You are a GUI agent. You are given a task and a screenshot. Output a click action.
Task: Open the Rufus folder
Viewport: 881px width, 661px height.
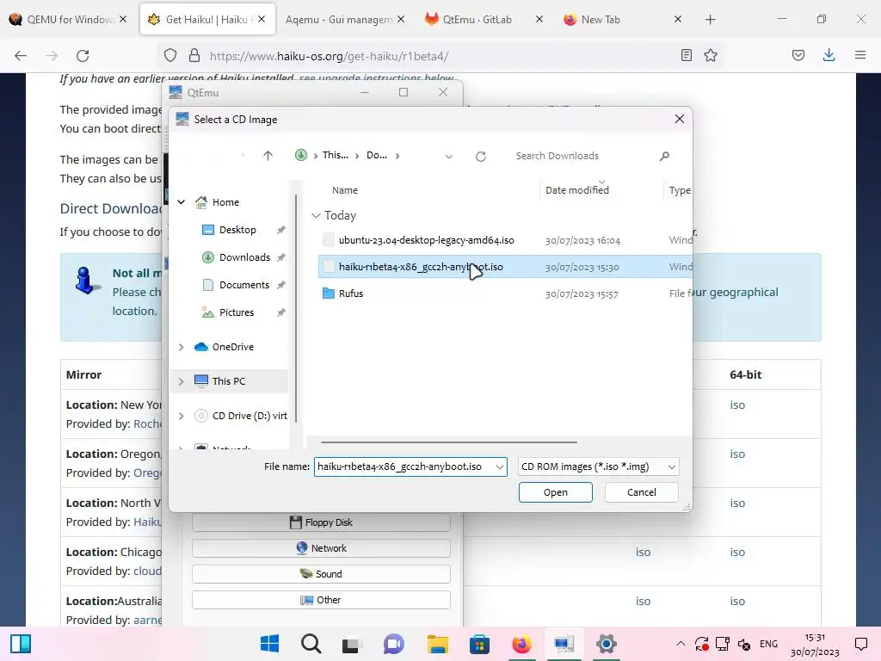click(351, 293)
